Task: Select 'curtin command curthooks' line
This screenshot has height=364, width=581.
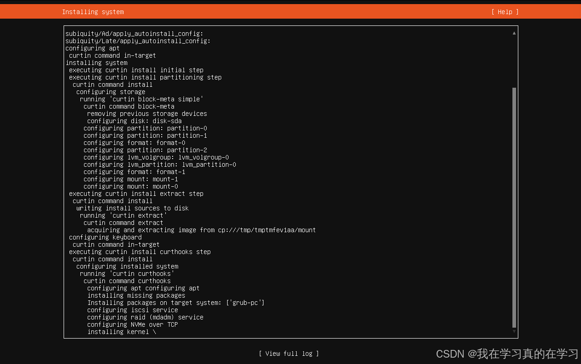Action: coord(127,281)
